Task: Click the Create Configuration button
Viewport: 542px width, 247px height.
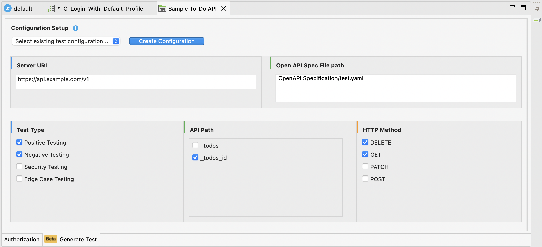Action: pyautogui.click(x=167, y=41)
